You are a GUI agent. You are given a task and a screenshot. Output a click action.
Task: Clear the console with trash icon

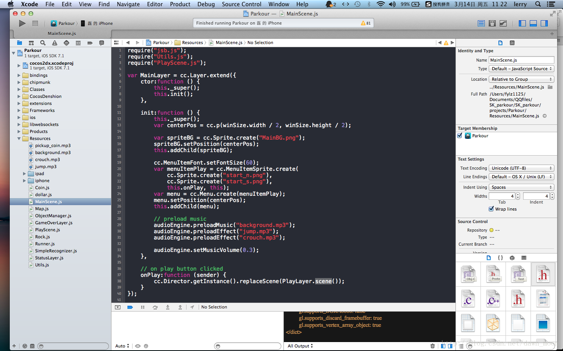[x=432, y=346]
